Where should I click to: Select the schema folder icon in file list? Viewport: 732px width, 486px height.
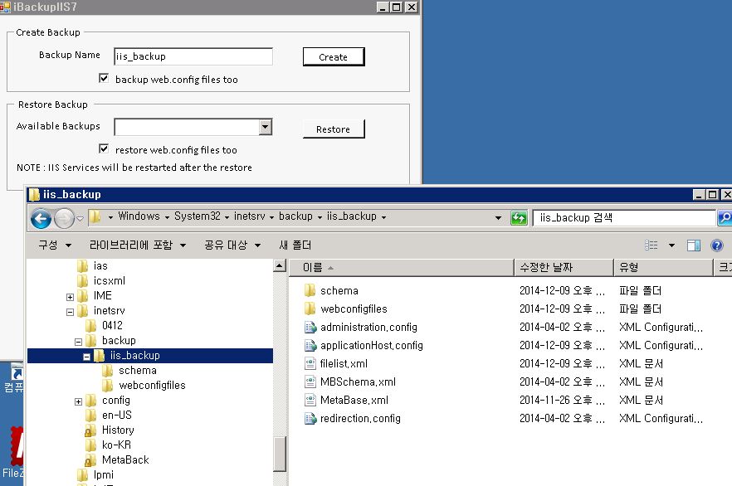[x=310, y=290]
